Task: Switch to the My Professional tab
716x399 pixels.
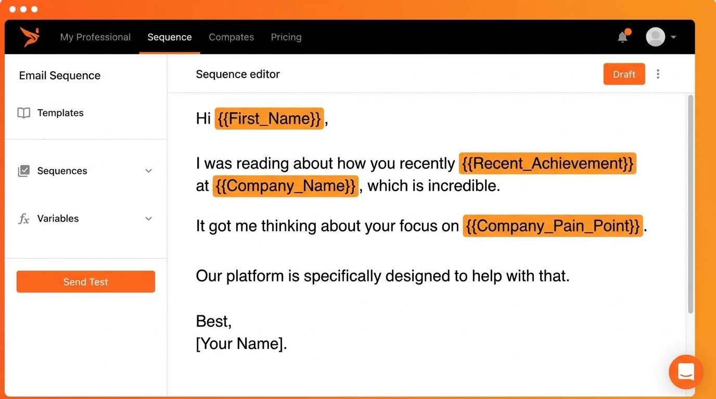Action: click(95, 37)
